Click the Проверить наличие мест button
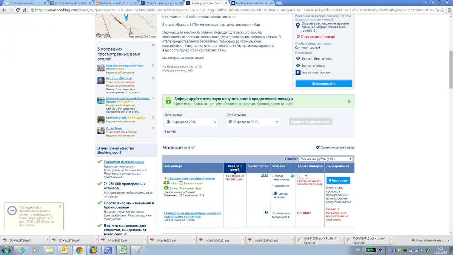453x255 pixels. coord(310,122)
